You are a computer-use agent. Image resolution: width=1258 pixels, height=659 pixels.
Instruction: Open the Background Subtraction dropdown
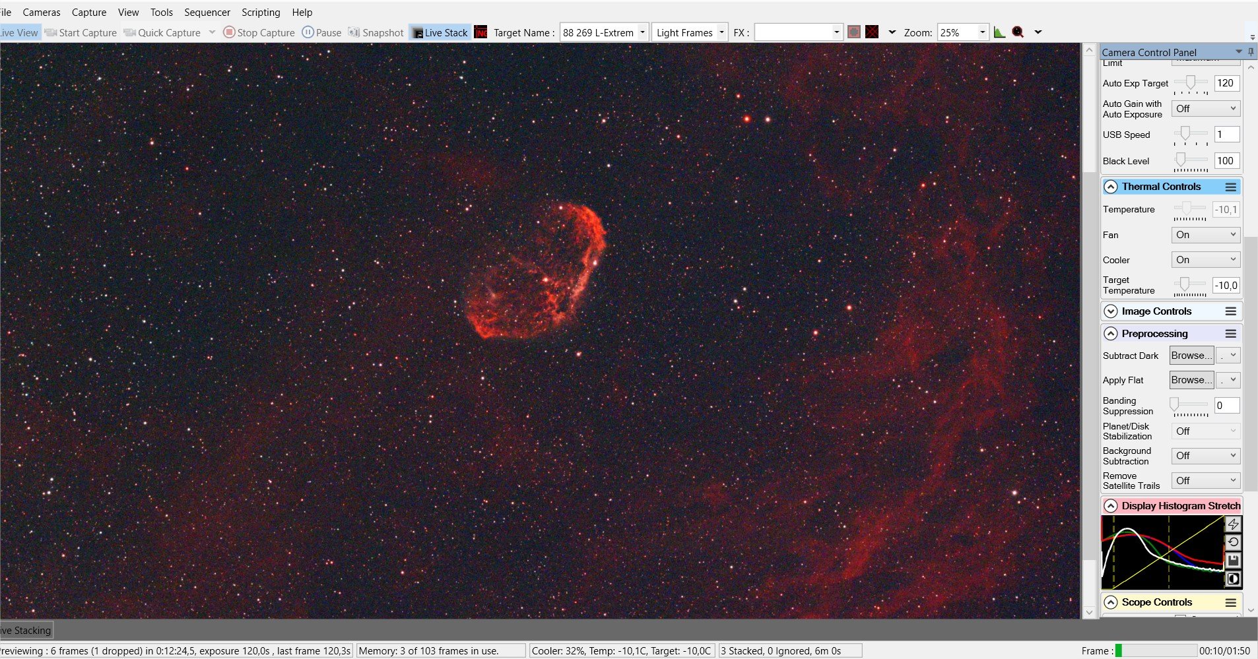(1206, 456)
